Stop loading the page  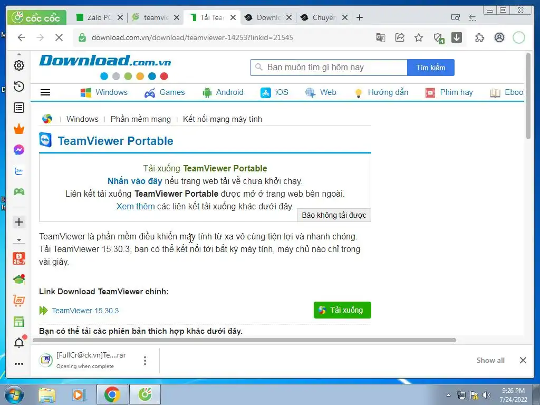[59, 37]
